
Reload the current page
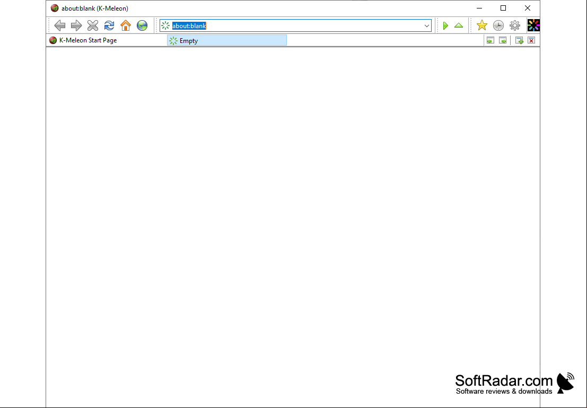(109, 25)
